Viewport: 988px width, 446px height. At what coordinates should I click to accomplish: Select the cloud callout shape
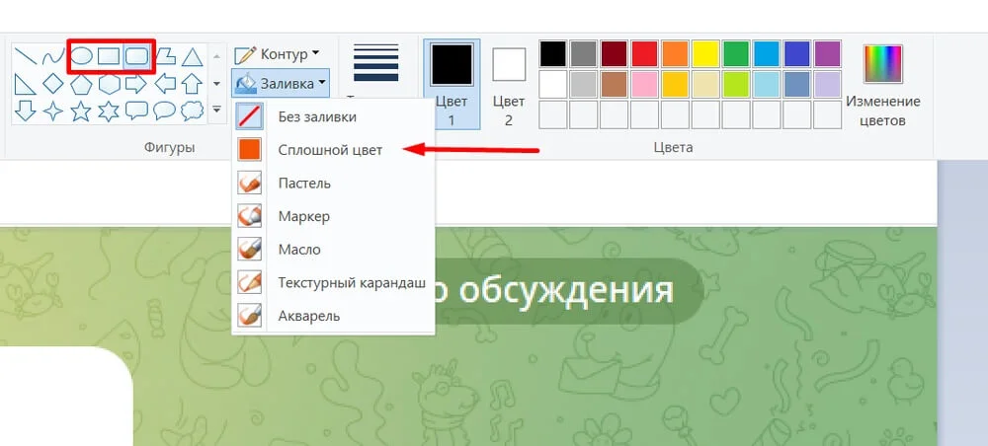pyautogui.click(x=193, y=111)
